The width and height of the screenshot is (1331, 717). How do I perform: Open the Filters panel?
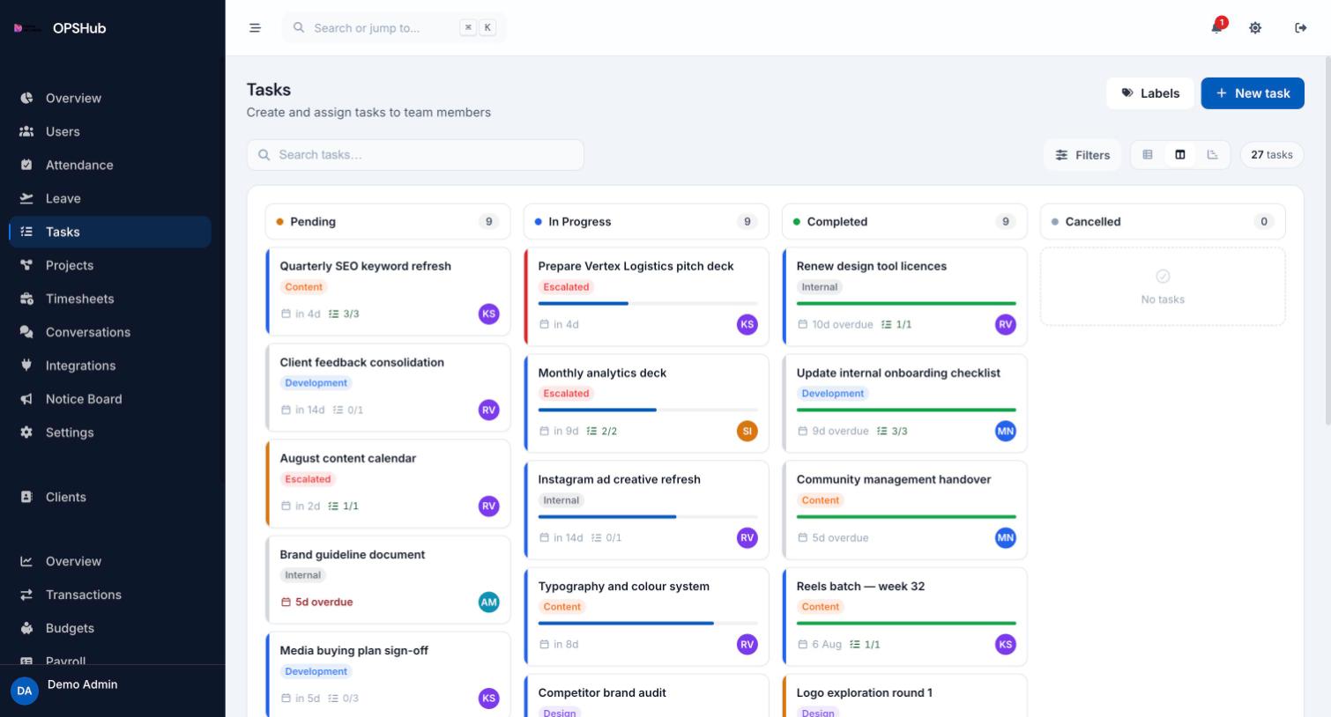click(1082, 155)
